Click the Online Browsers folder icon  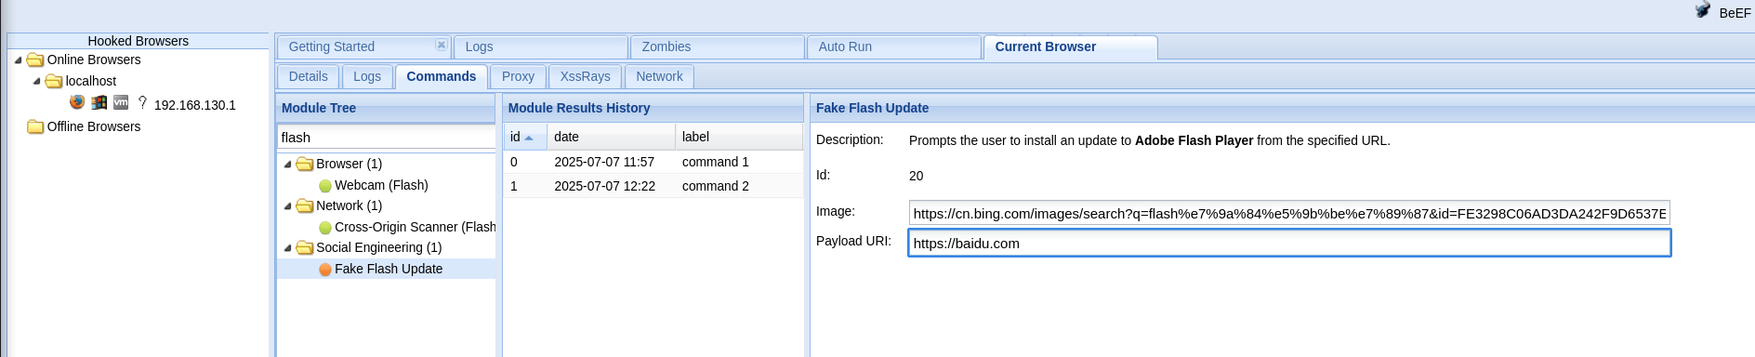[35, 59]
